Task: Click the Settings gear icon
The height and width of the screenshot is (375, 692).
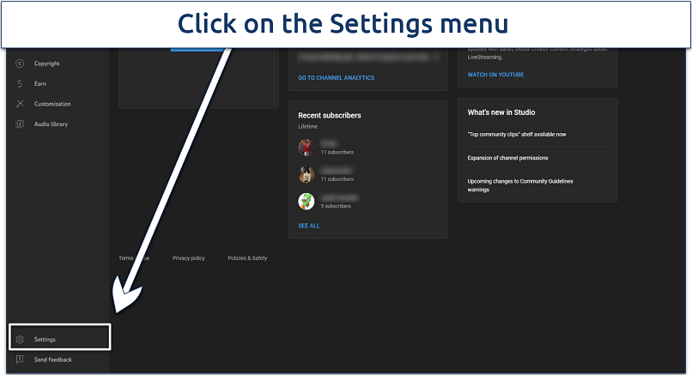Action: tap(20, 340)
